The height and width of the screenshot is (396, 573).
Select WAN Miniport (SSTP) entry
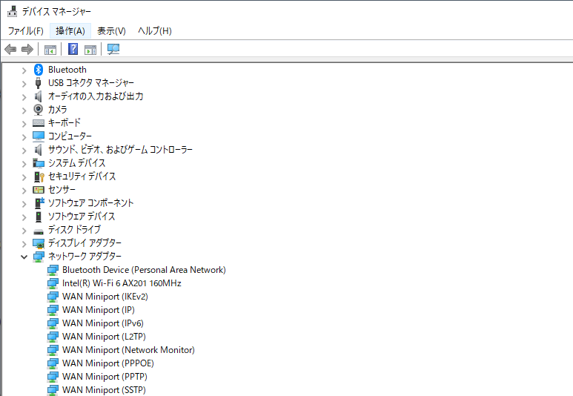(105, 390)
